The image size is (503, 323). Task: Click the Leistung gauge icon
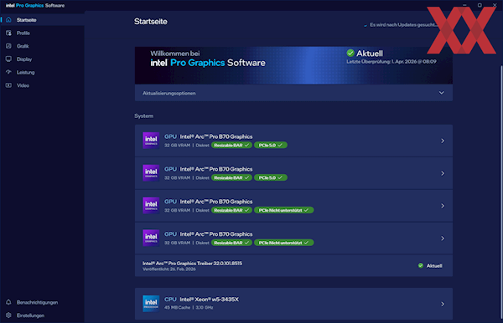[x=8, y=72]
